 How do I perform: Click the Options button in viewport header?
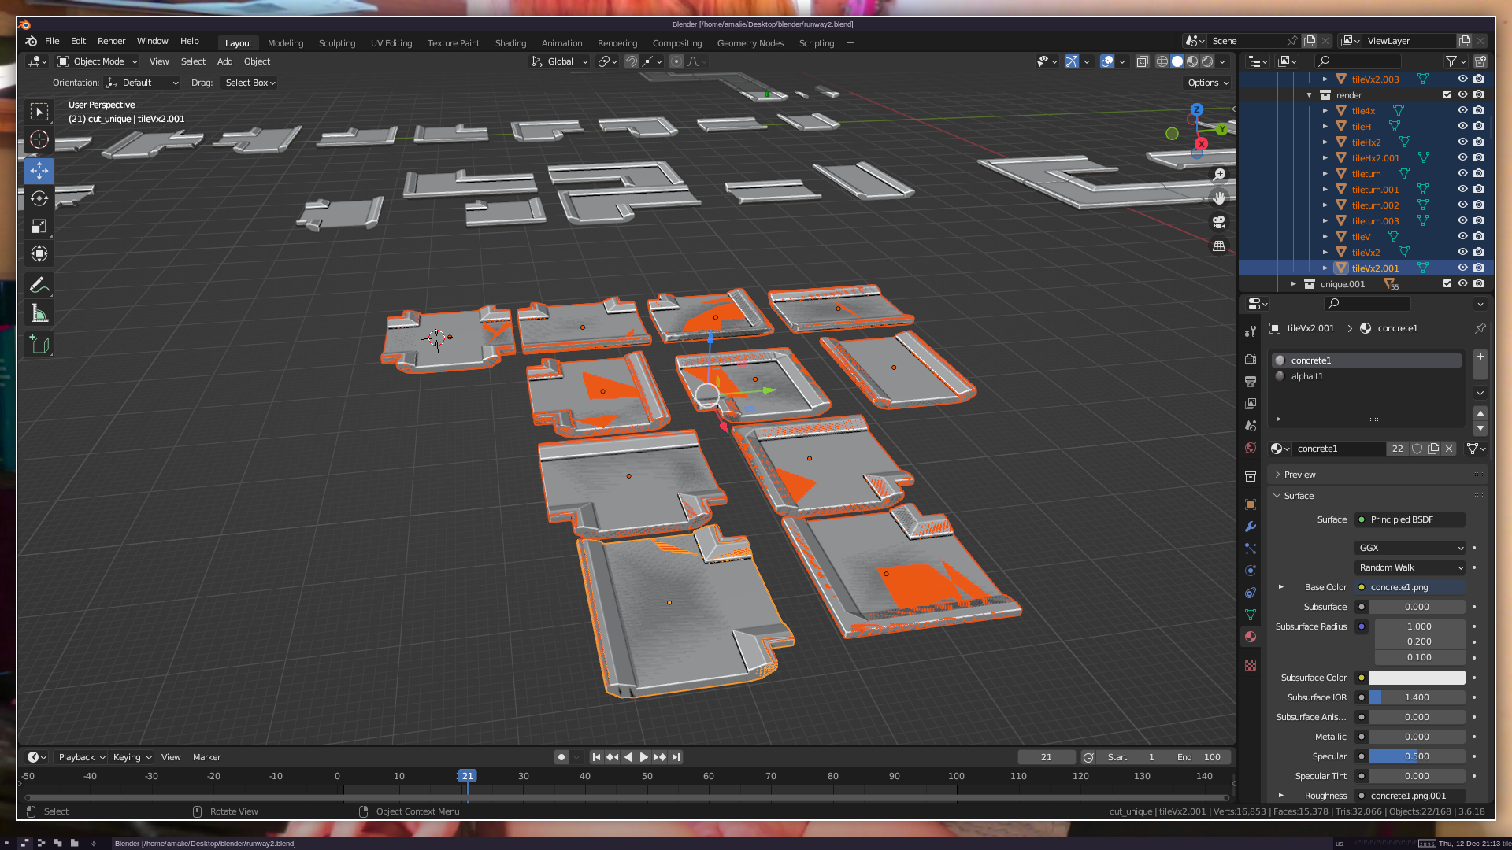point(1207,83)
